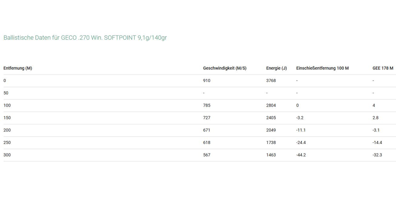
Task: Click the 'GEE 178 M' column header
Action: click(383, 68)
